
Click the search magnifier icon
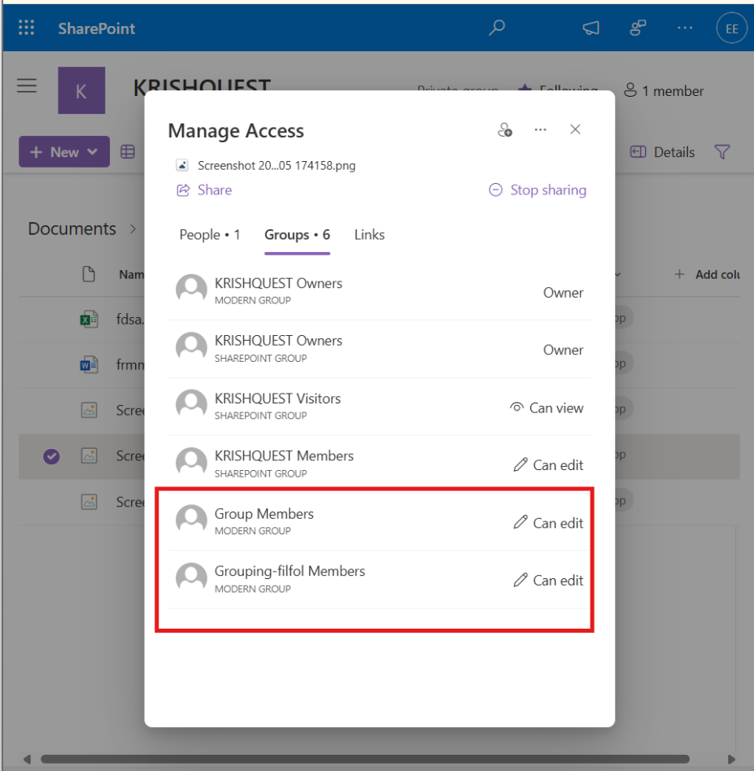pyautogui.click(x=497, y=28)
